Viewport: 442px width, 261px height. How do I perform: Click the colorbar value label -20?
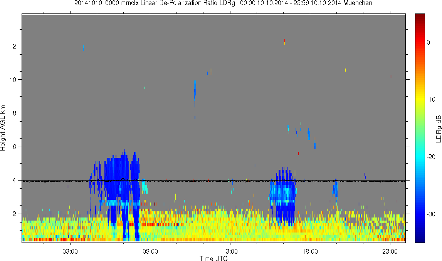click(431, 157)
